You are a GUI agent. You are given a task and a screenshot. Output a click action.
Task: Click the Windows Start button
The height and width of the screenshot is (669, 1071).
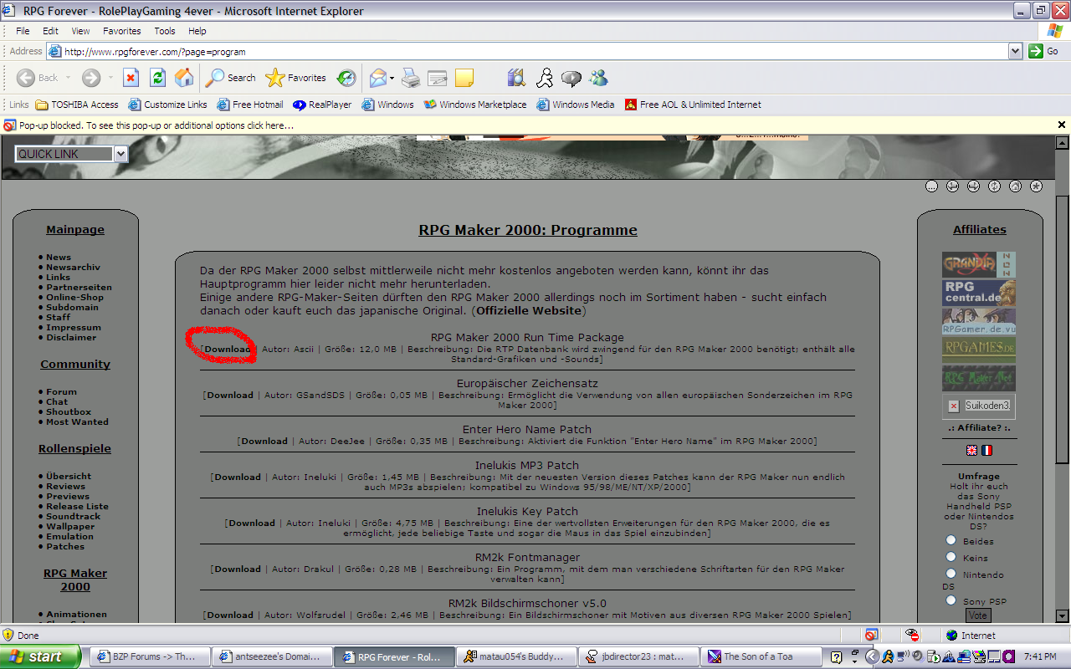[40, 656]
